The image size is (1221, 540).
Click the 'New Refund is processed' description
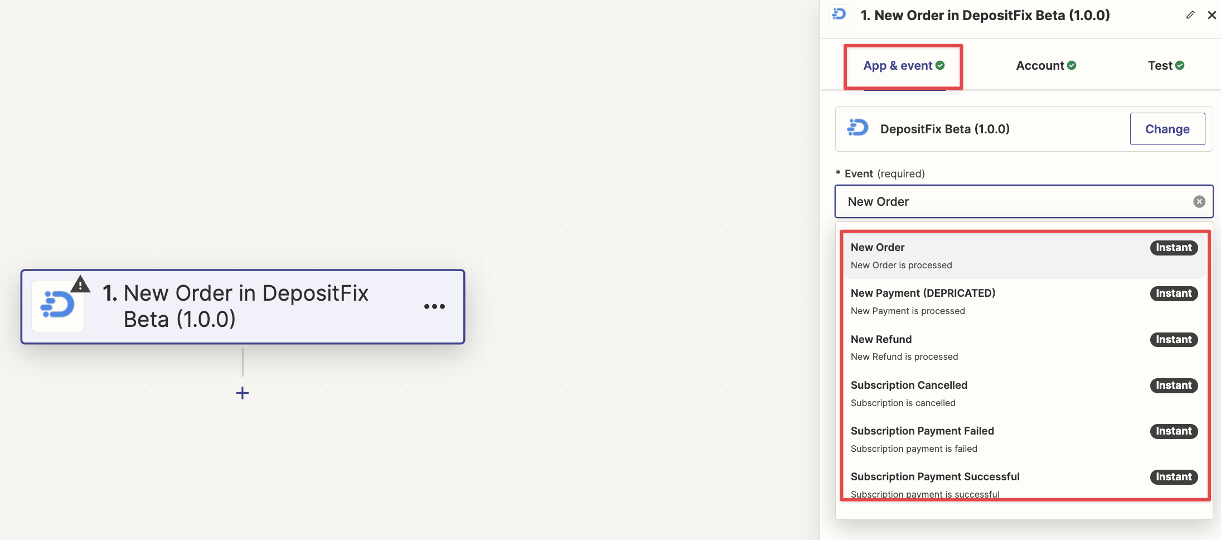904,356
